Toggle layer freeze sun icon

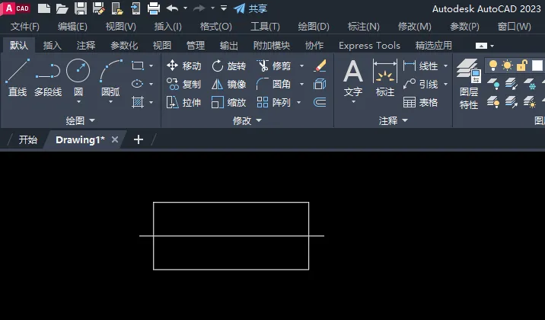[x=507, y=66]
